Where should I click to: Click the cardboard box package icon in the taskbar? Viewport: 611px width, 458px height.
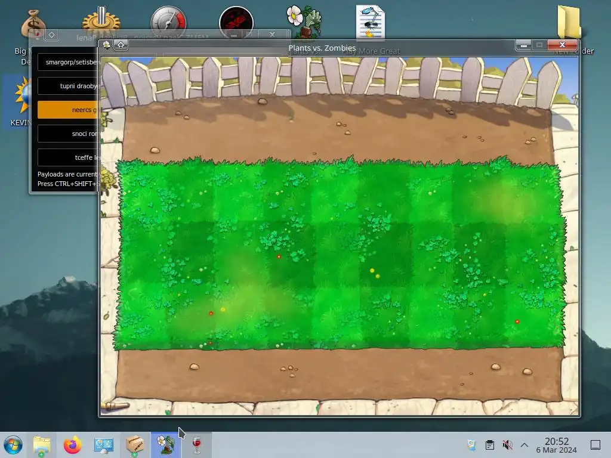[135, 445]
